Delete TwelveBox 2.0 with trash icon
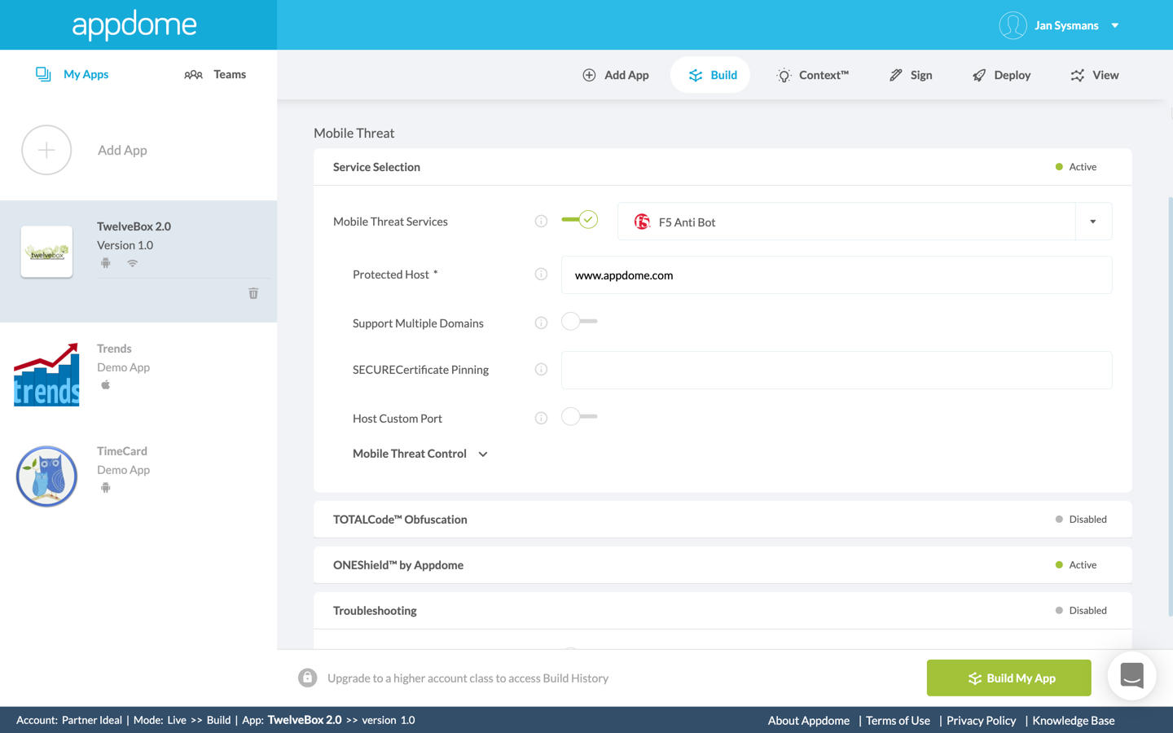This screenshot has width=1173, height=733. point(253,293)
